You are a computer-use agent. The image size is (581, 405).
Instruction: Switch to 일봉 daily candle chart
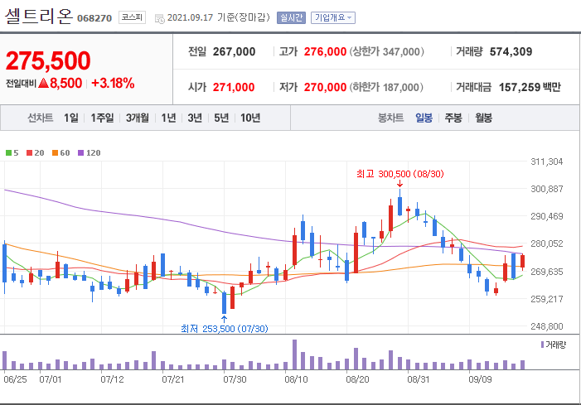[x=424, y=118]
